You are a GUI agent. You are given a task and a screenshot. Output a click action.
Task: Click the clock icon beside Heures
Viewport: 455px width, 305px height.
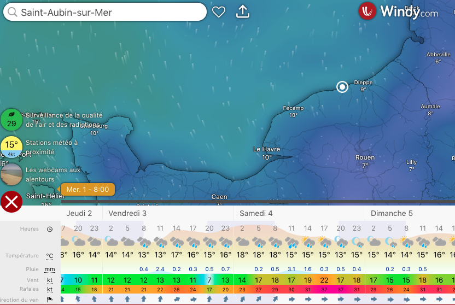click(50, 229)
